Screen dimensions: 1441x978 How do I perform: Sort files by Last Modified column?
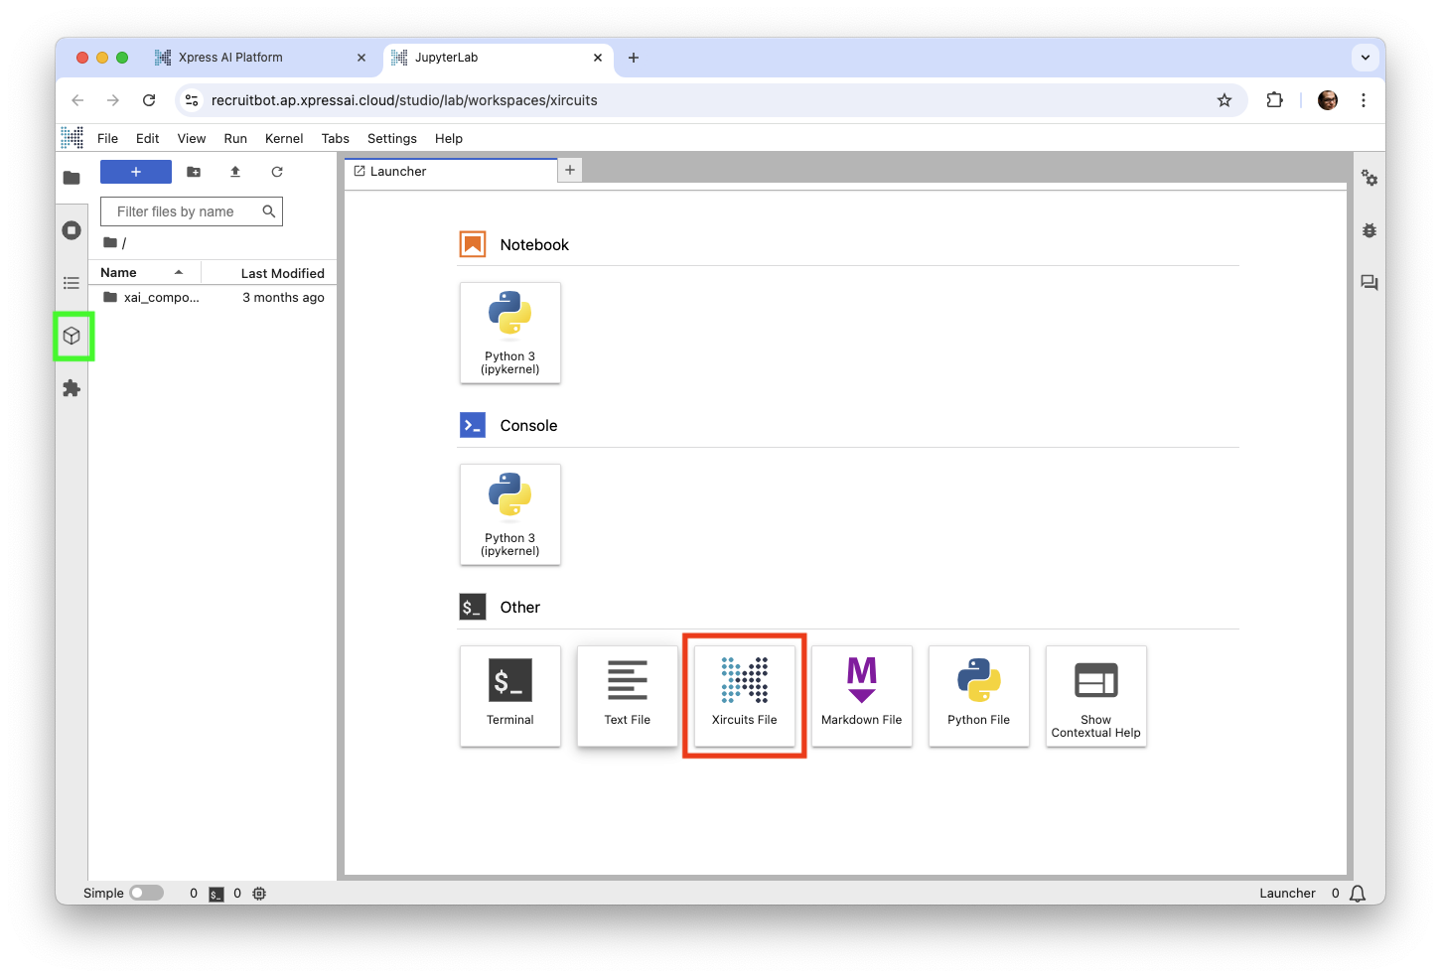tap(269, 273)
